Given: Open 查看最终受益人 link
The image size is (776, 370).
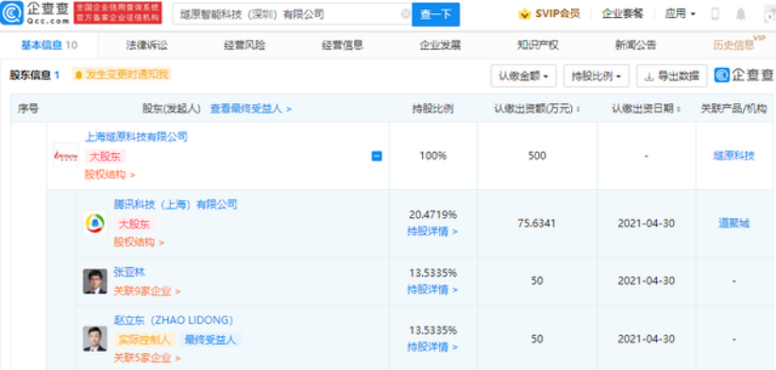Looking at the screenshot, I should tap(251, 109).
